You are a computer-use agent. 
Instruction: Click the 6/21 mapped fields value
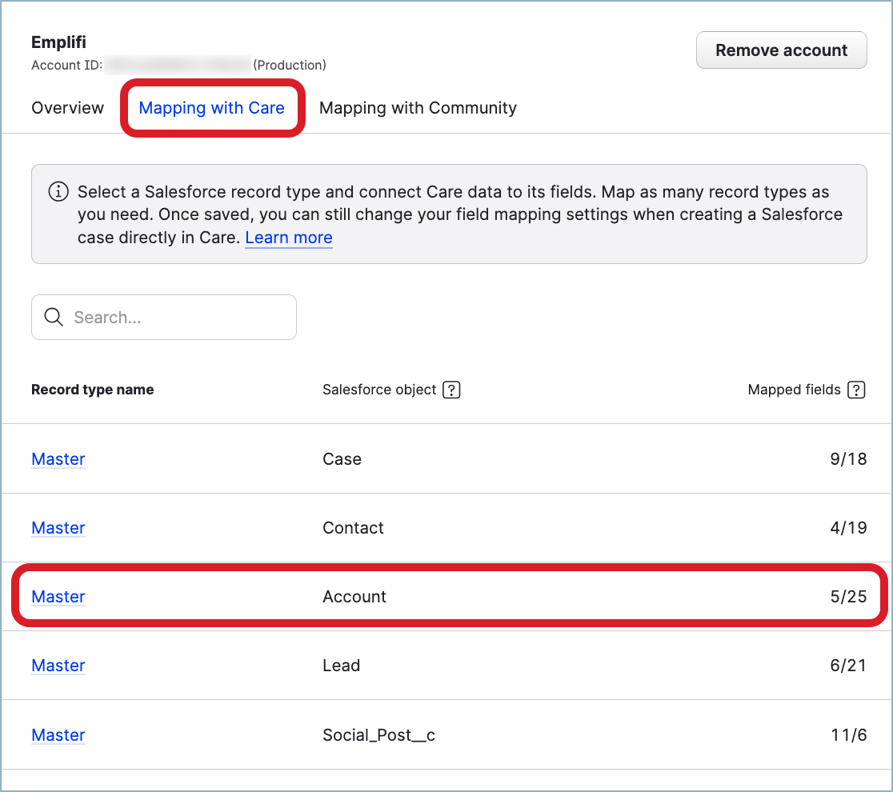(x=848, y=666)
